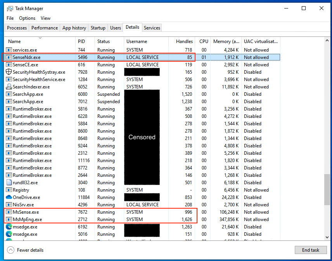Image resolution: width=332 pixels, height=261 pixels.
Task: Switch to the Performance tab
Action: point(45,28)
